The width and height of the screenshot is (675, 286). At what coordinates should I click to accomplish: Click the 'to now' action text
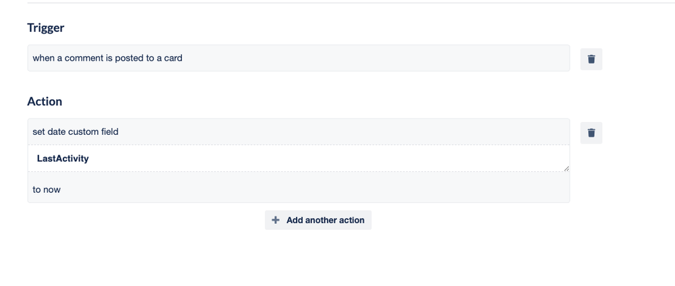coord(47,190)
